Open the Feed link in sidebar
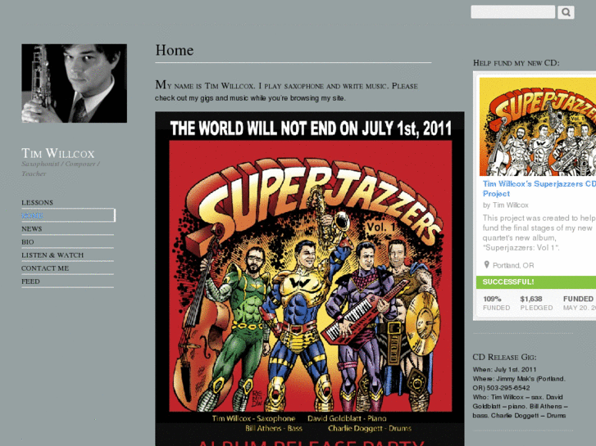Image resolution: width=596 pixels, height=446 pixels. (30, 282)
